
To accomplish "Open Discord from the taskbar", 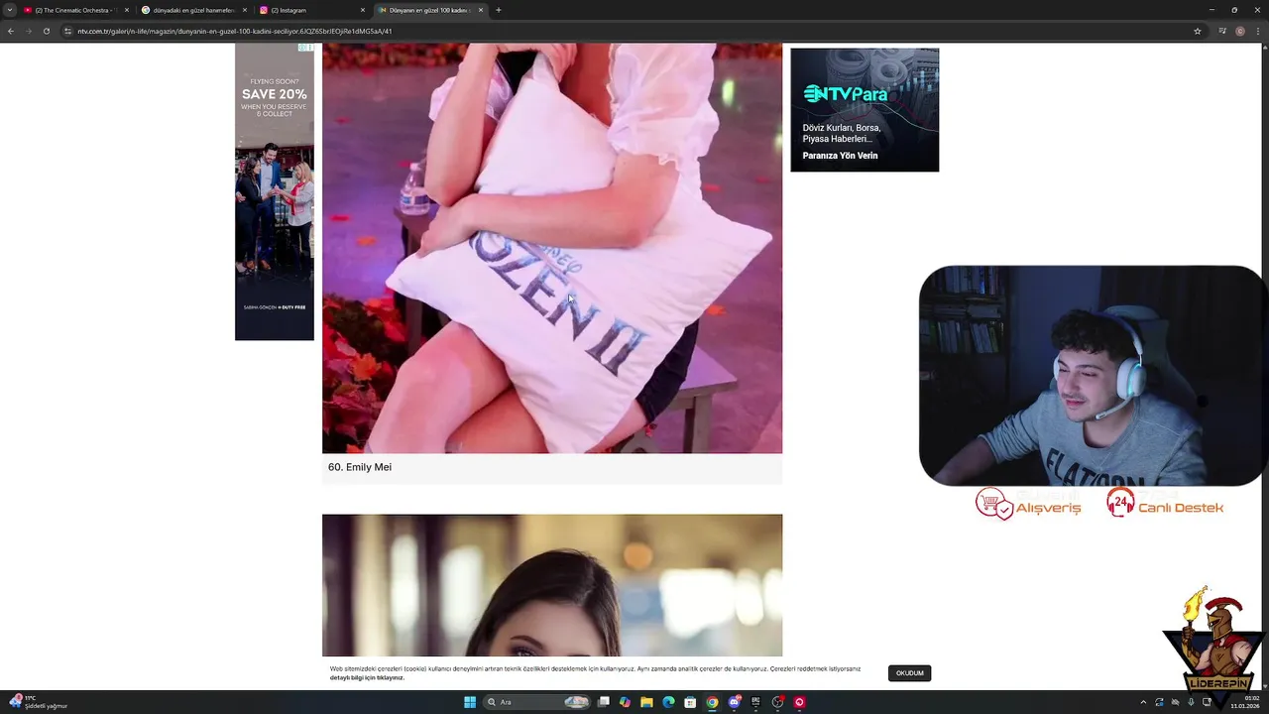I will tap(734, 702).
